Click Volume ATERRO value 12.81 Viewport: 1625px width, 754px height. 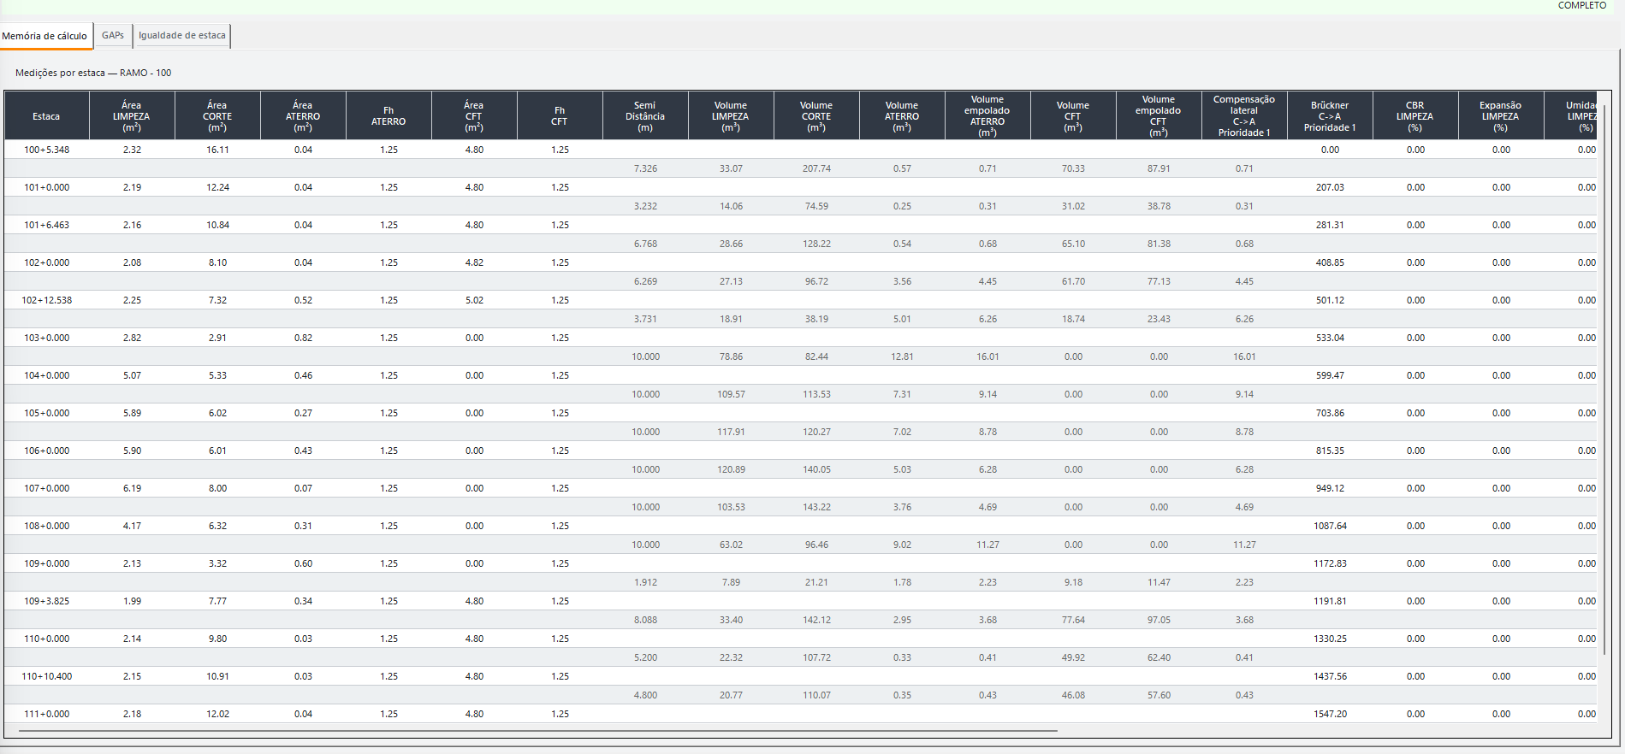coord(902,356)
